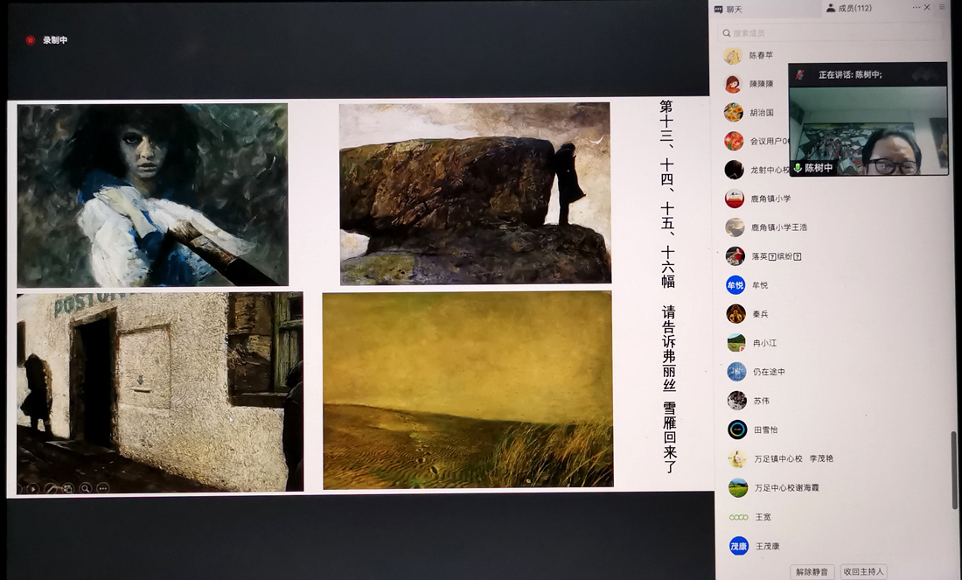Click the avatar of 田雪怡

(x=737, y=430)
